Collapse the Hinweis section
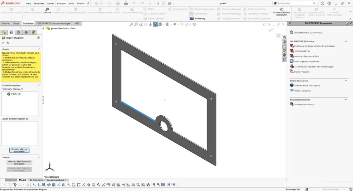353x191 pixels. [39, 49]
